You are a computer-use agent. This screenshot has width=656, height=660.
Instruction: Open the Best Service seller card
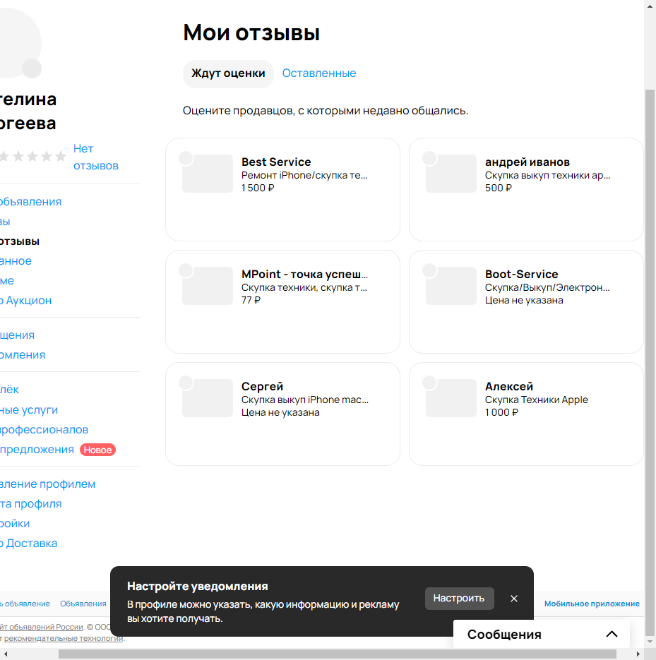282,189
